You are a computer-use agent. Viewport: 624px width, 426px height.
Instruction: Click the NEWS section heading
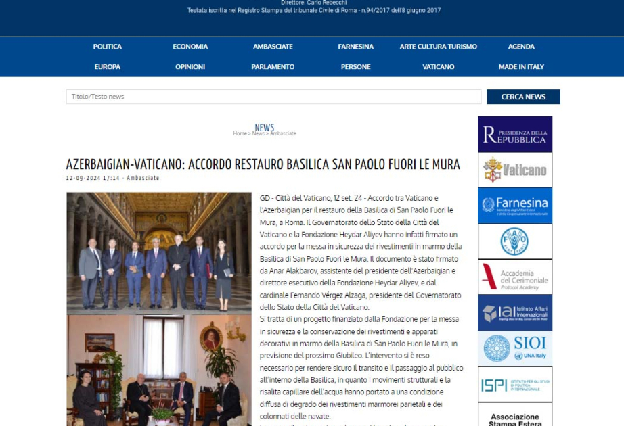(x=264, y=128)
